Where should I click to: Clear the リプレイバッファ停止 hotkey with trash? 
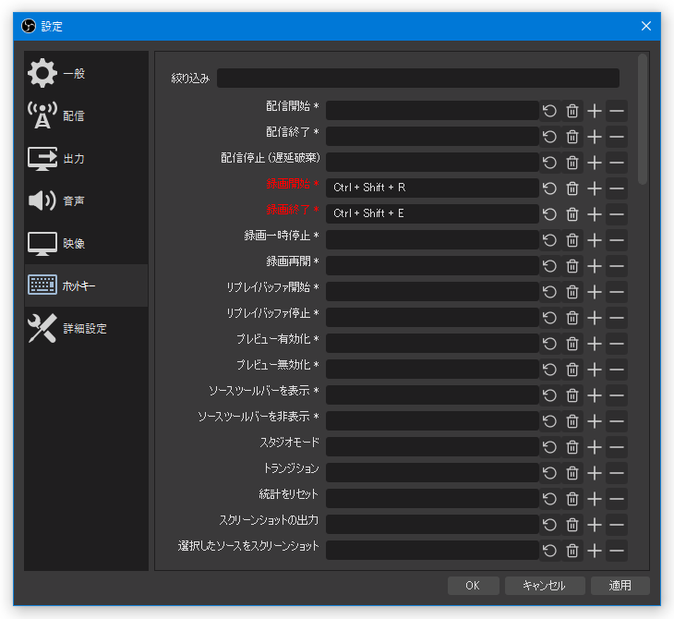pos(572,318)
